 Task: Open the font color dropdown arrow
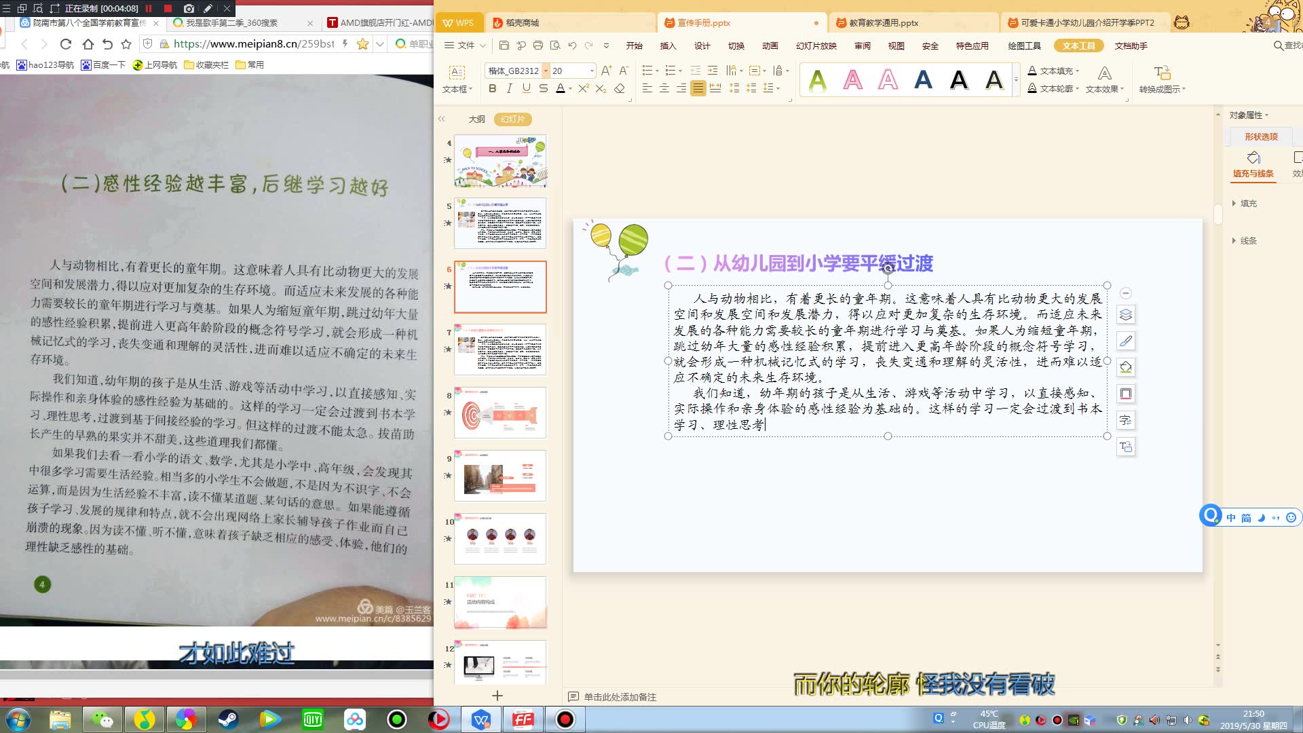[x=570, y=89]
